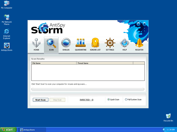The image size is (177, 132).
Task: Click the Stop Scan button
Action: click(57, 100)
